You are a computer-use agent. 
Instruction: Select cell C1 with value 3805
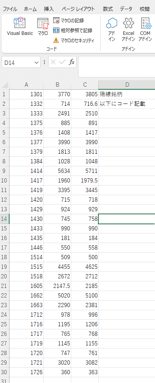(x=85, y=94)
